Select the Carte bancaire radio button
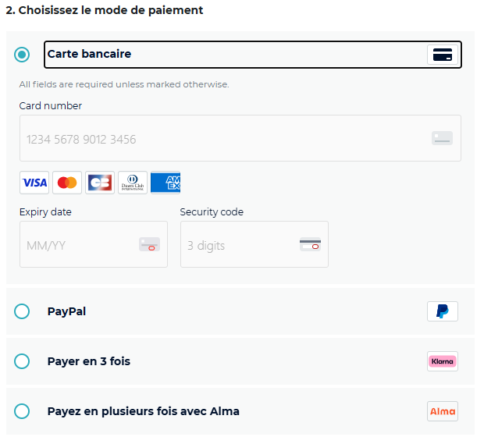The height and width of the screenshot is (444, 484). 22,55
